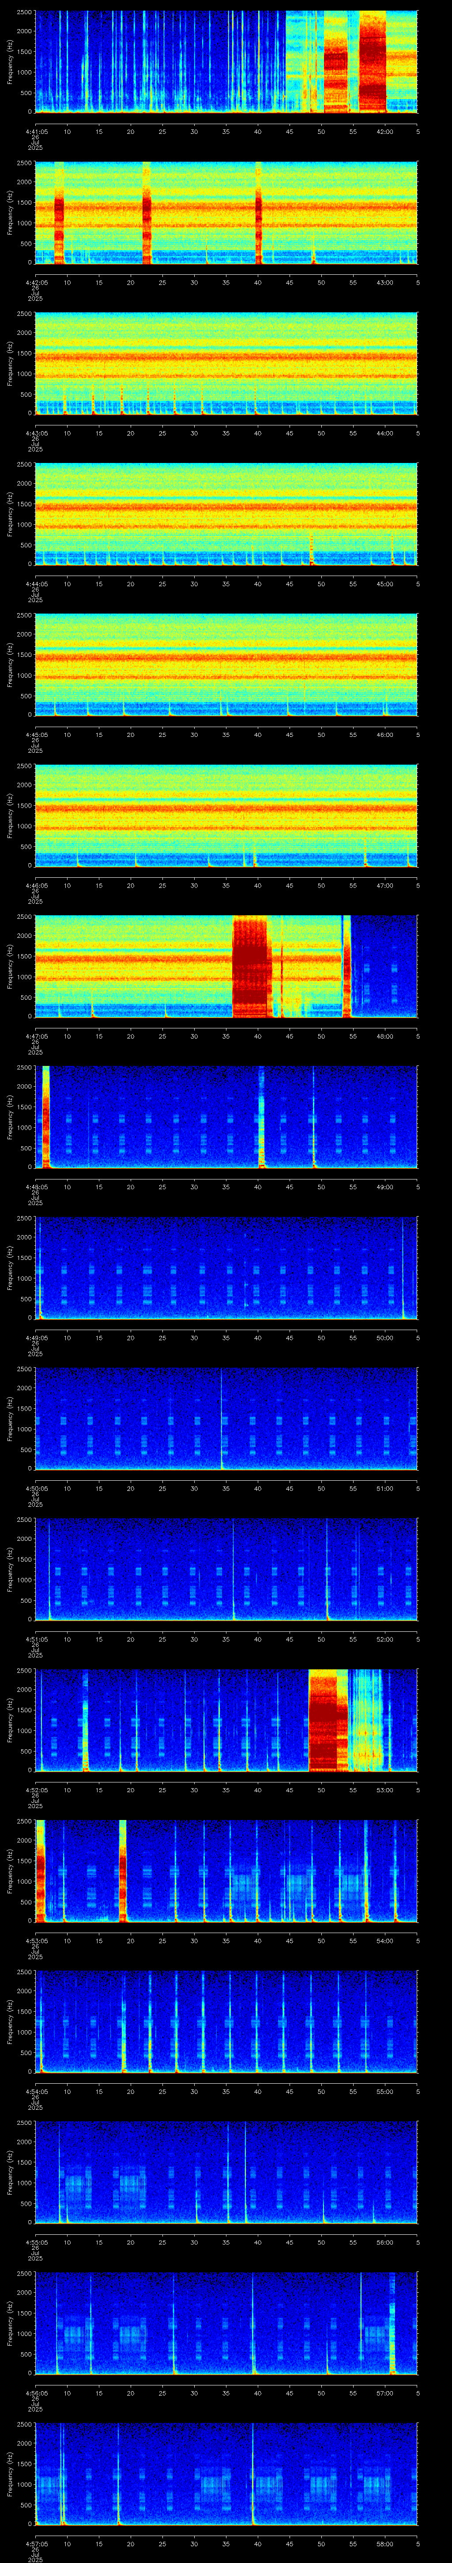Click the 54:00 minute tick label
Viewport: 452px width, 2563px height.
click(x=384, y=1940)
